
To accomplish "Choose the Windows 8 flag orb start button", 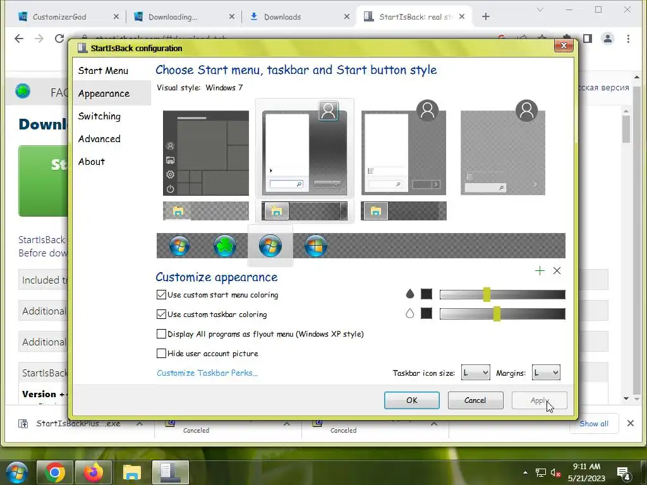I will [x=316, y=246].
